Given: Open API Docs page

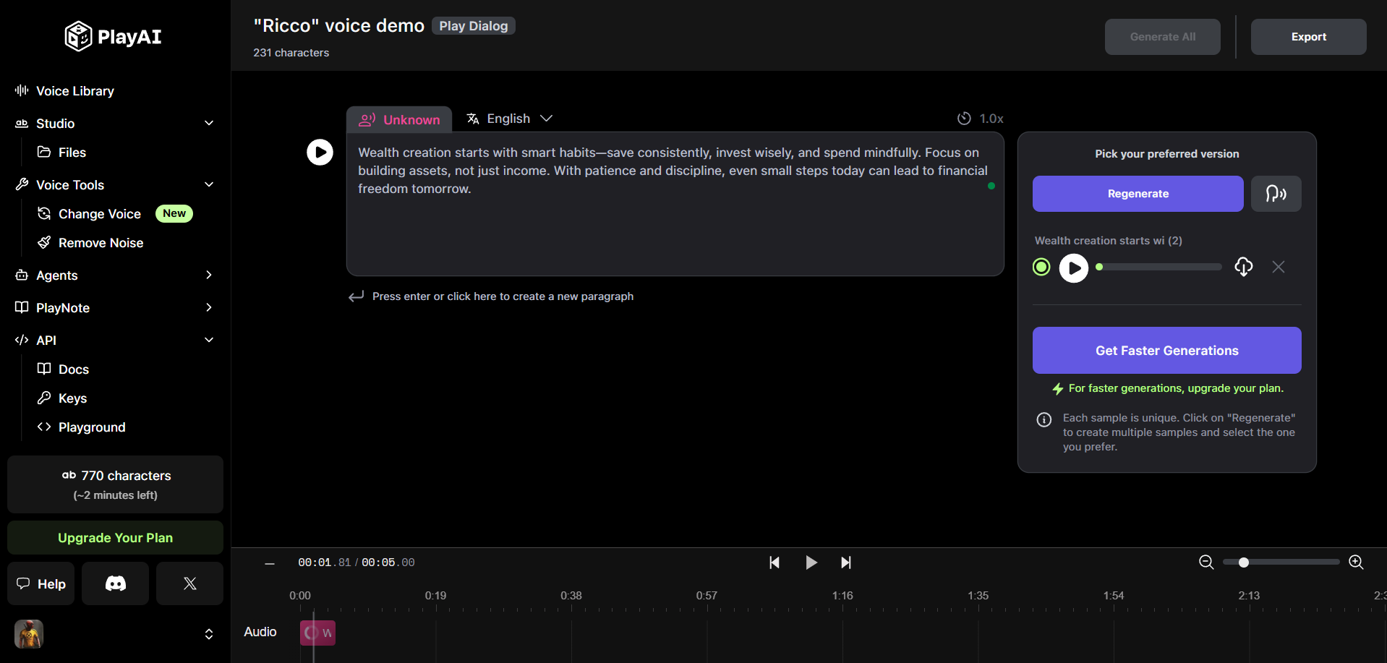Looking at the screenshot, I should (x=74, y=369).
